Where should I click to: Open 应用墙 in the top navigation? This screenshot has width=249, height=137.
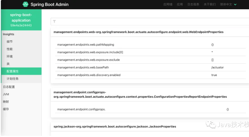pos(168,4)
